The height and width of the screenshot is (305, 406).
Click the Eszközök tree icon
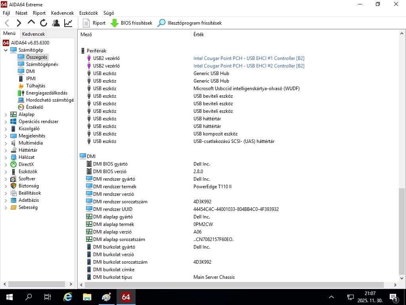[13, 172]
